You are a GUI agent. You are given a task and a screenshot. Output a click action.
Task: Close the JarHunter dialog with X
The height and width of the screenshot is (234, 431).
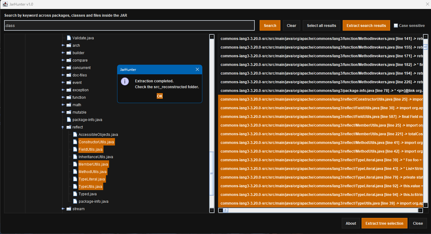point(197,70)
